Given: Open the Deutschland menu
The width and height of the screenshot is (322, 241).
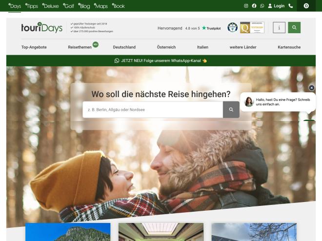Looking at the screenshot, I should tap(124, 47).
